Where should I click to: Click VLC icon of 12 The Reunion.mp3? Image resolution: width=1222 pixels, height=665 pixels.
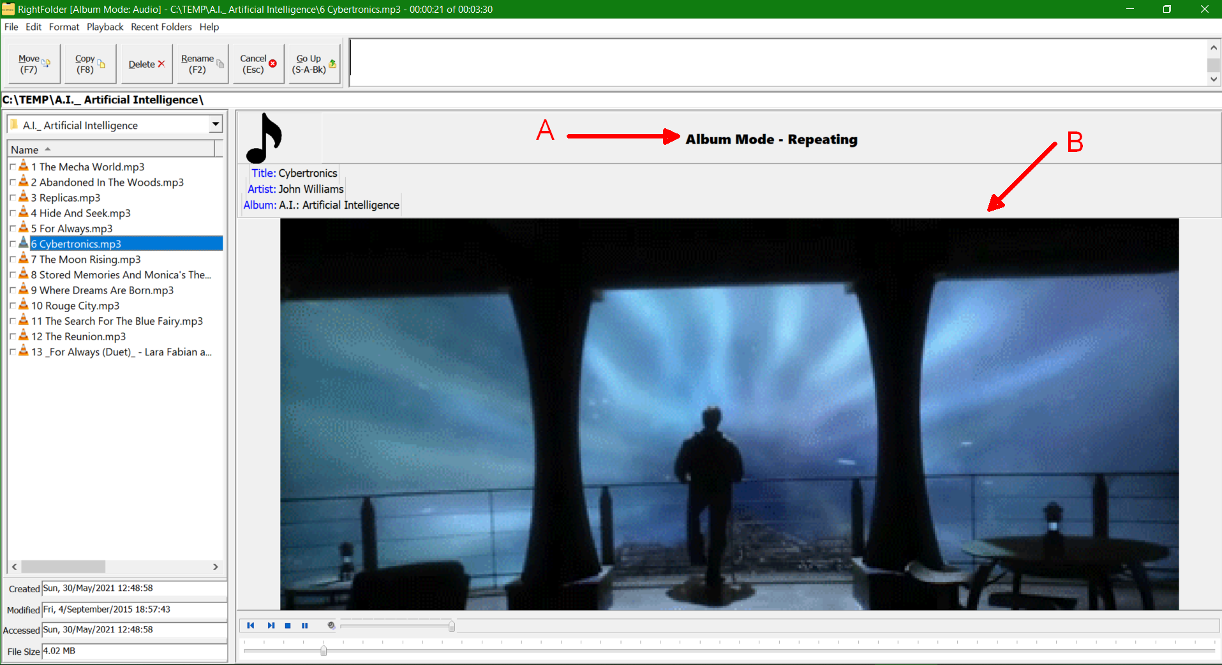24,336
